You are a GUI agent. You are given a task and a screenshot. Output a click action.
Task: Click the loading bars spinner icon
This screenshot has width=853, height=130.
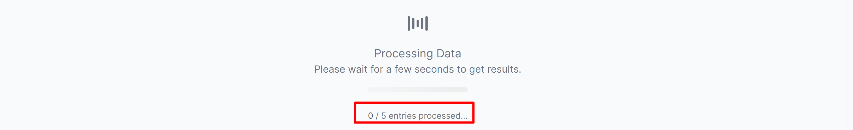point(417,23)
